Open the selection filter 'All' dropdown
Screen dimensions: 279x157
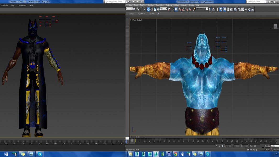129,9
